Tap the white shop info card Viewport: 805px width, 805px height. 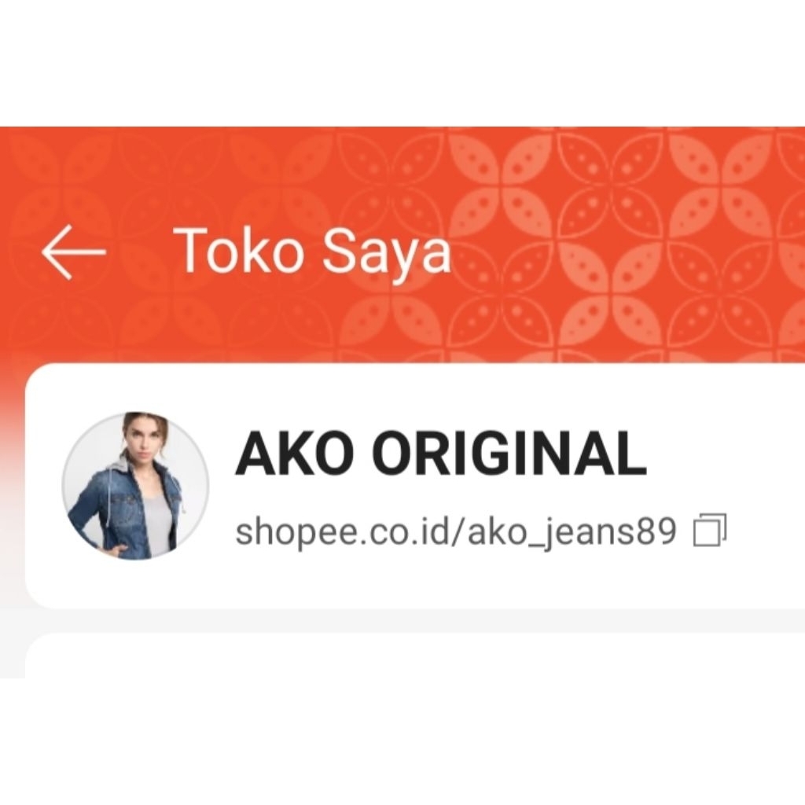tap(415, 486)
